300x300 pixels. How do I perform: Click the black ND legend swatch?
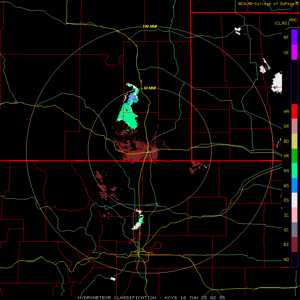[x=294, y=259]
